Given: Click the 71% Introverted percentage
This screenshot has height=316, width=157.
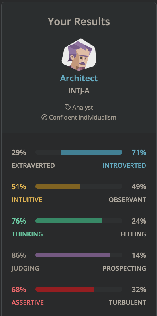Looking at the screenshot, I should pyautogui.click(x=139, y=153).
